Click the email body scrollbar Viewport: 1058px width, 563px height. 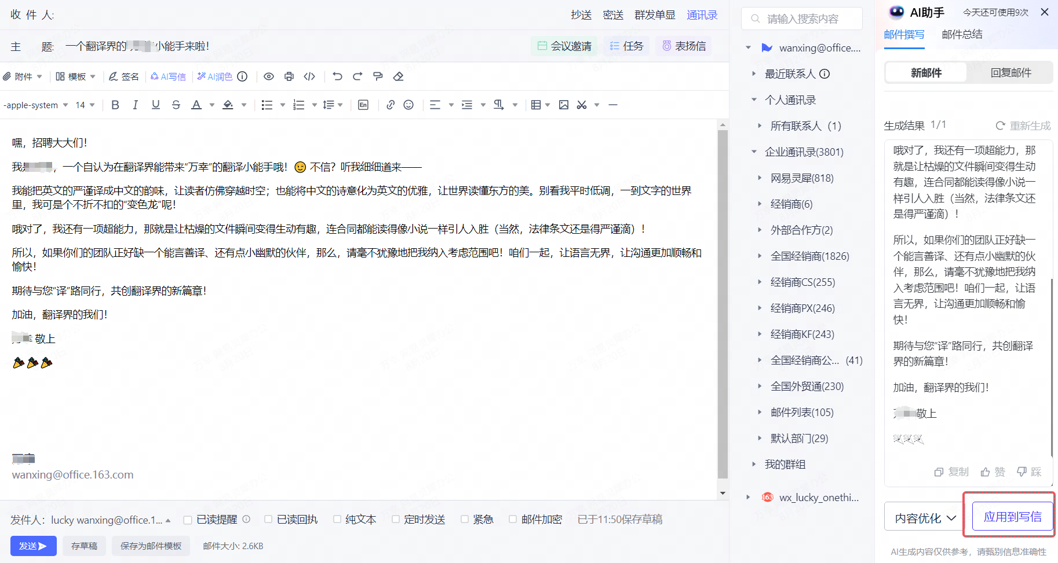pyautogui.click(x=723, y=304)
